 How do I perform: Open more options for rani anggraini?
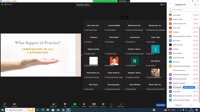tap(197, 87)
